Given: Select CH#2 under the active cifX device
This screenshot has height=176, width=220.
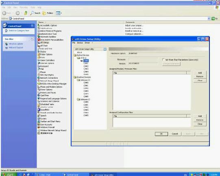Looking at the screenshot, I should point(86,66).
